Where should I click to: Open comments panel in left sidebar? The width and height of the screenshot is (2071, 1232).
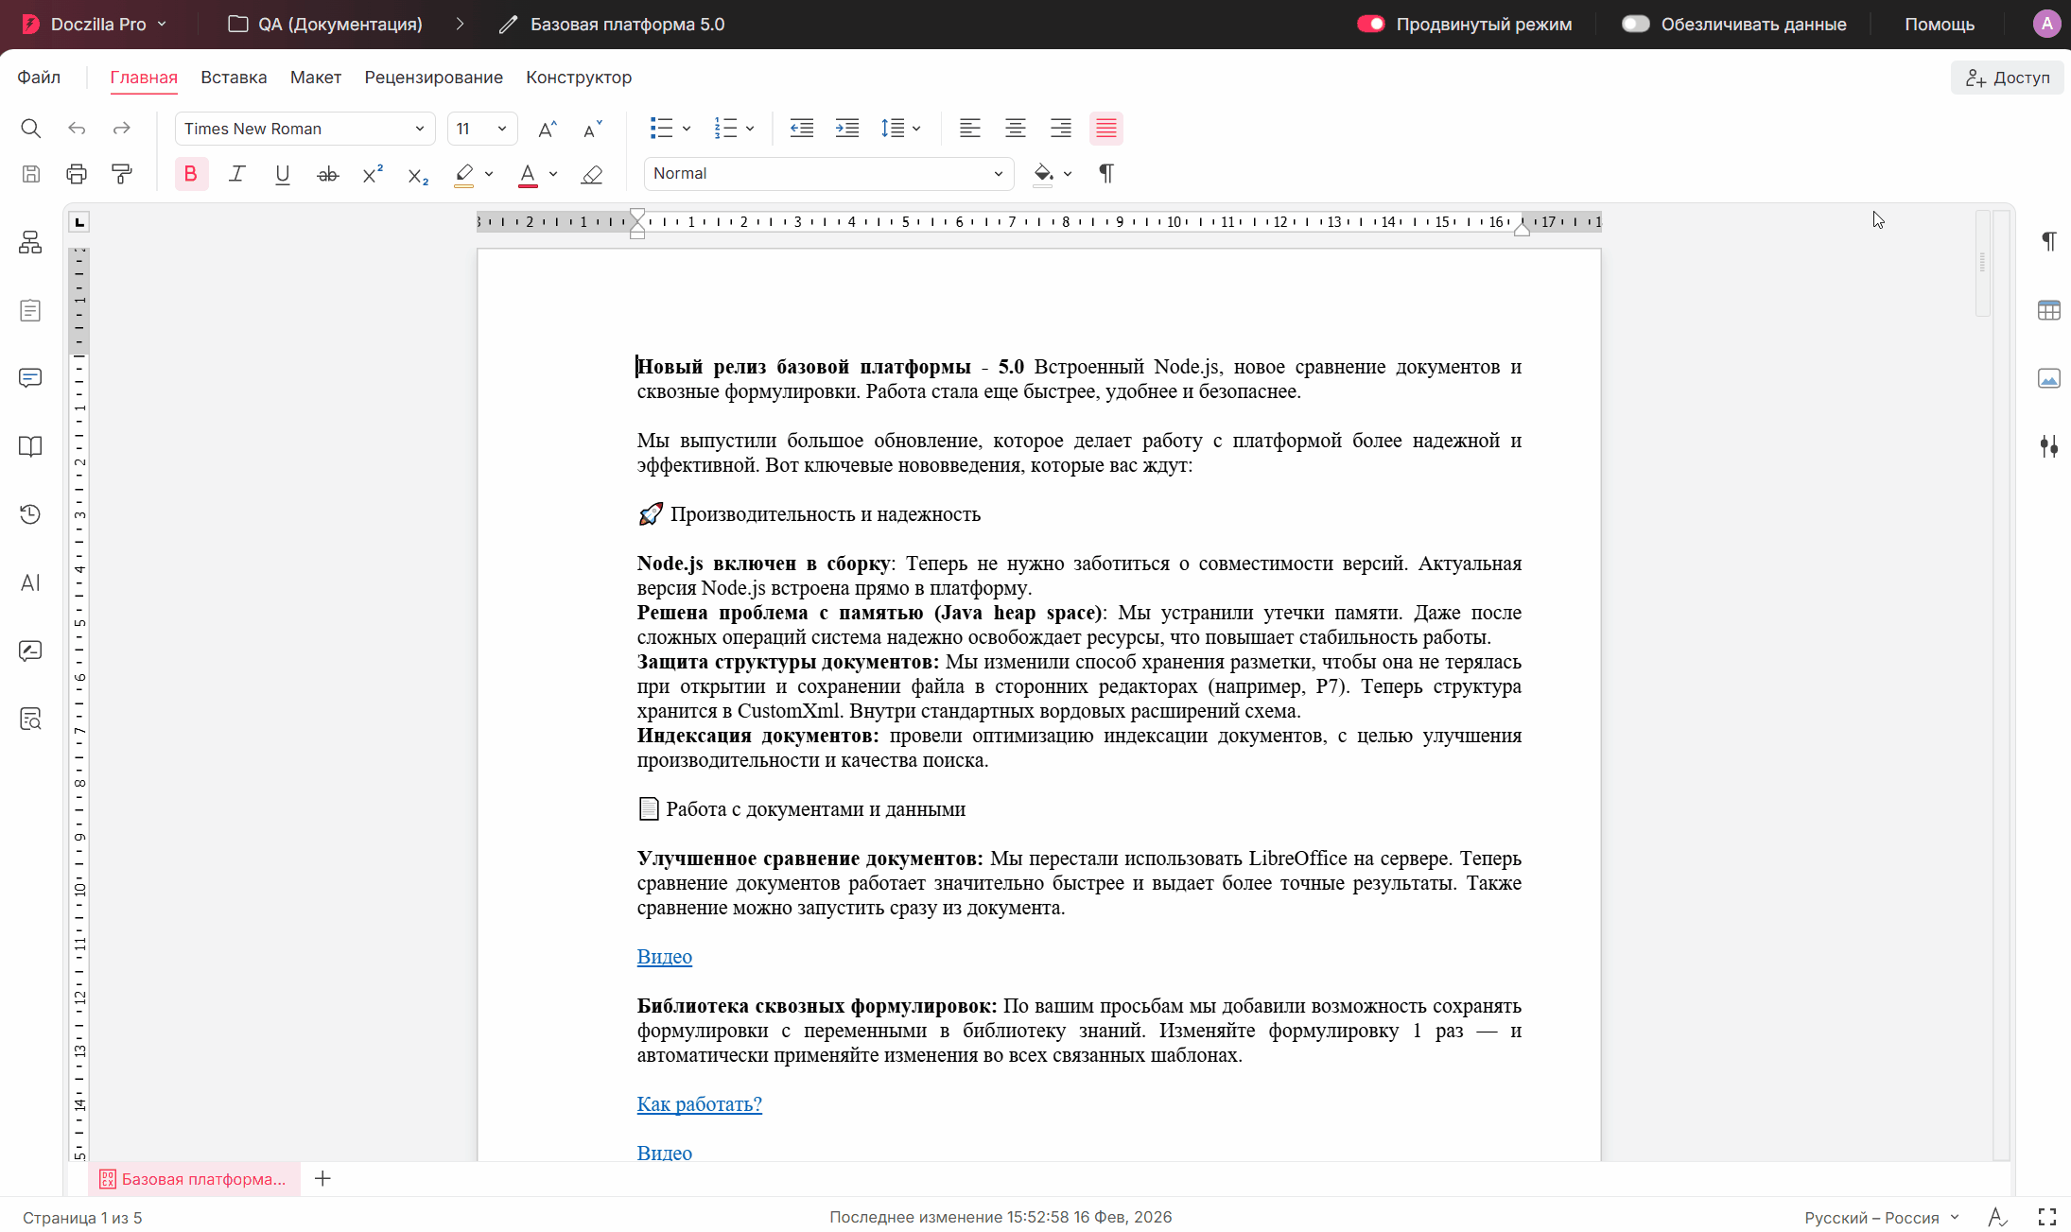point(30,378)
